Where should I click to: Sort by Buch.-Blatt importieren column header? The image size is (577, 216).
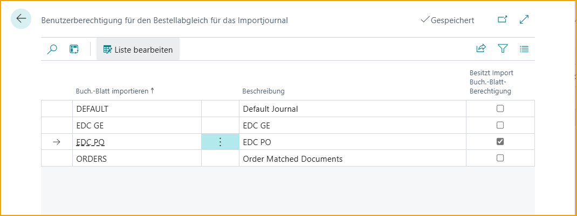click(x=115, y=91)
